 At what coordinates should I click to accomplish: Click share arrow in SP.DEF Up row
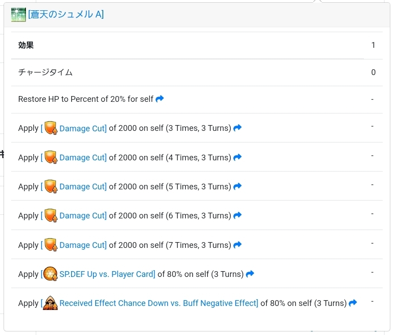point(250,274)
